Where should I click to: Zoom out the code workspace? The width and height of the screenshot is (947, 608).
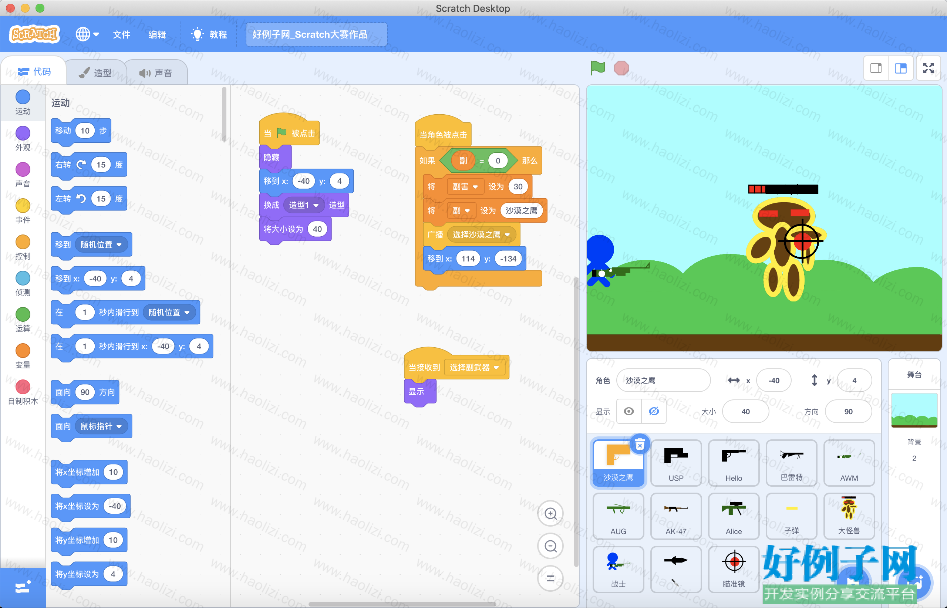(x=550, y=546)
